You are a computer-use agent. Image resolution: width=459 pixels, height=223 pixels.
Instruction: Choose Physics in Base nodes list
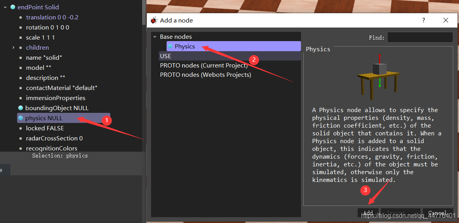point(234,46)
